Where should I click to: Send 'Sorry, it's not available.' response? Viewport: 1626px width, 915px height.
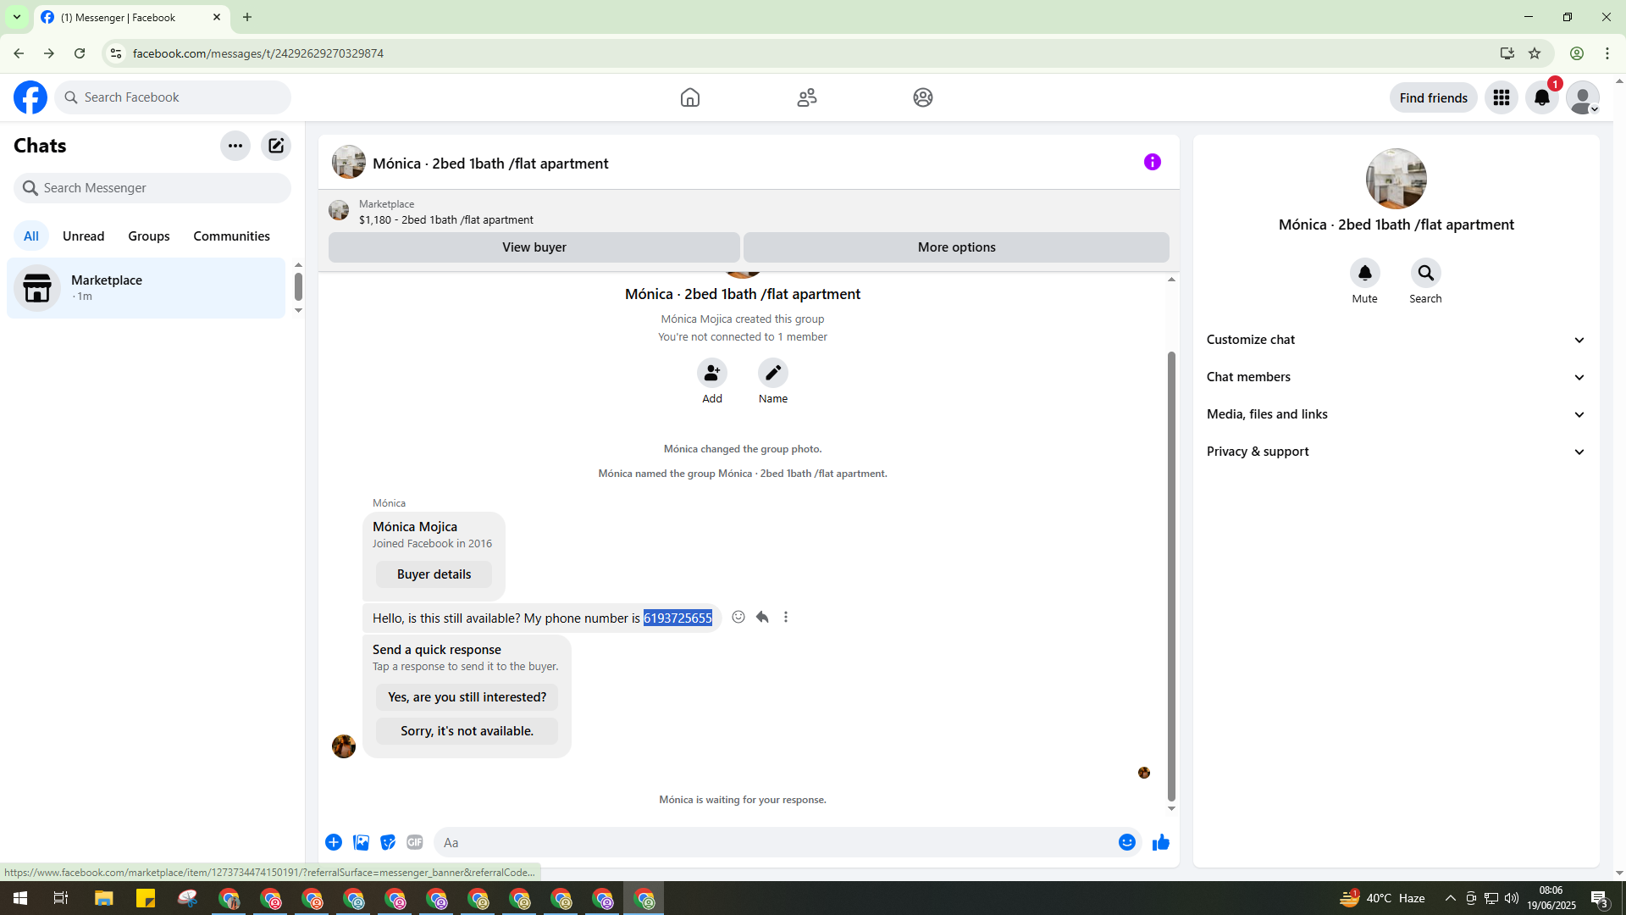pyautogui.click(x=467, y=731)
